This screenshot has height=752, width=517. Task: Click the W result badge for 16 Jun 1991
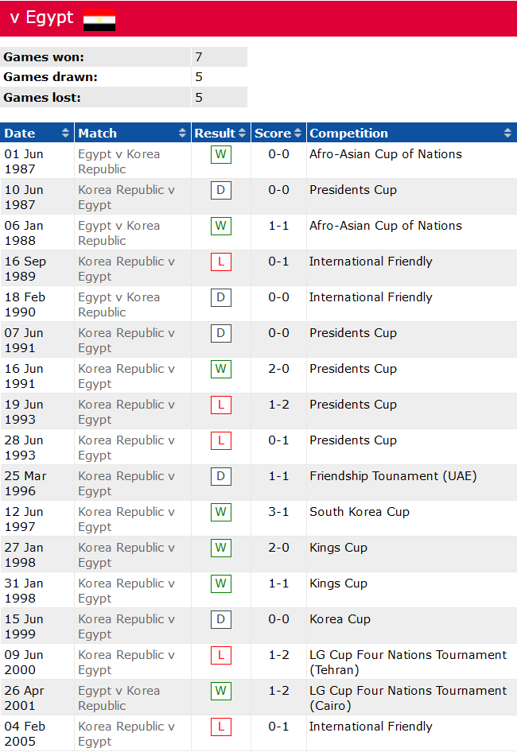(x=221, y=369)
